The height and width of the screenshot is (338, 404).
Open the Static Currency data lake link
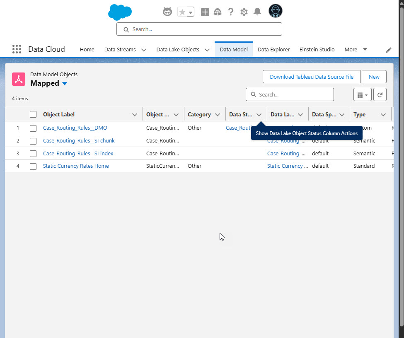click(288, 166)
